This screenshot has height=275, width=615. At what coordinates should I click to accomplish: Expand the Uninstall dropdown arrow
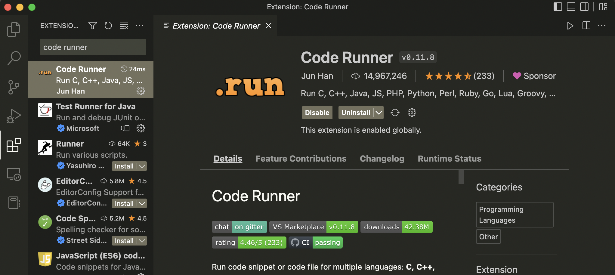pyautogui.click(x=379, y=113)
